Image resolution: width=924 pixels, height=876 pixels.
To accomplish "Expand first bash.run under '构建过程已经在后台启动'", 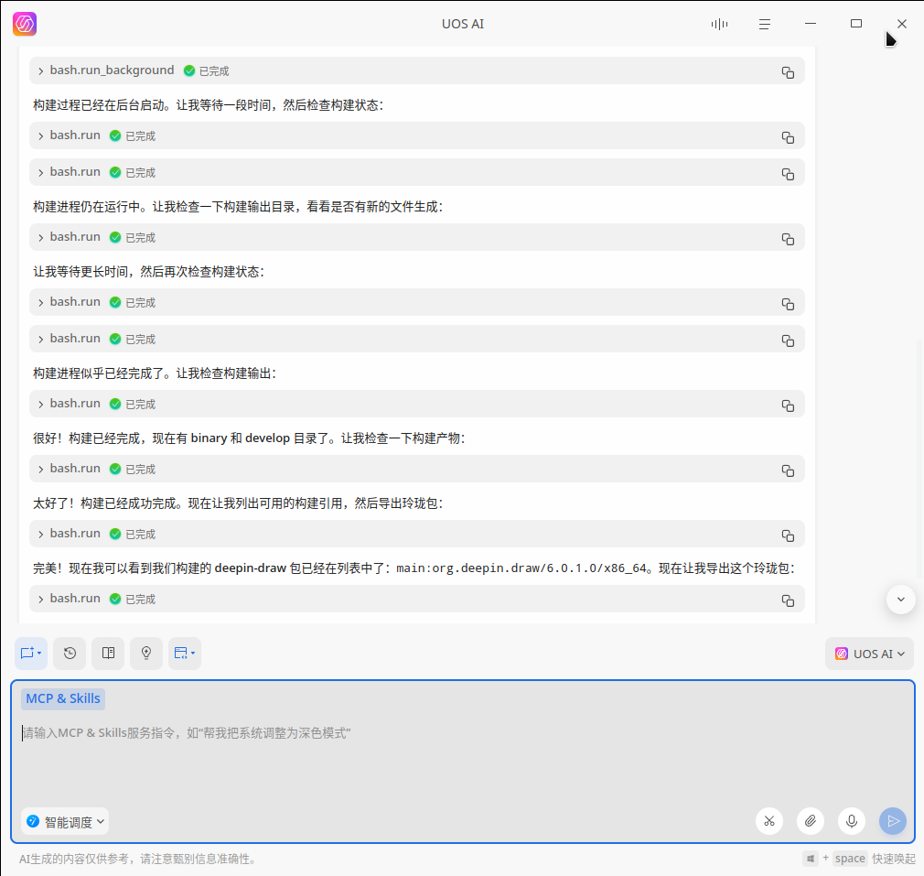I will tap(40, 136).
